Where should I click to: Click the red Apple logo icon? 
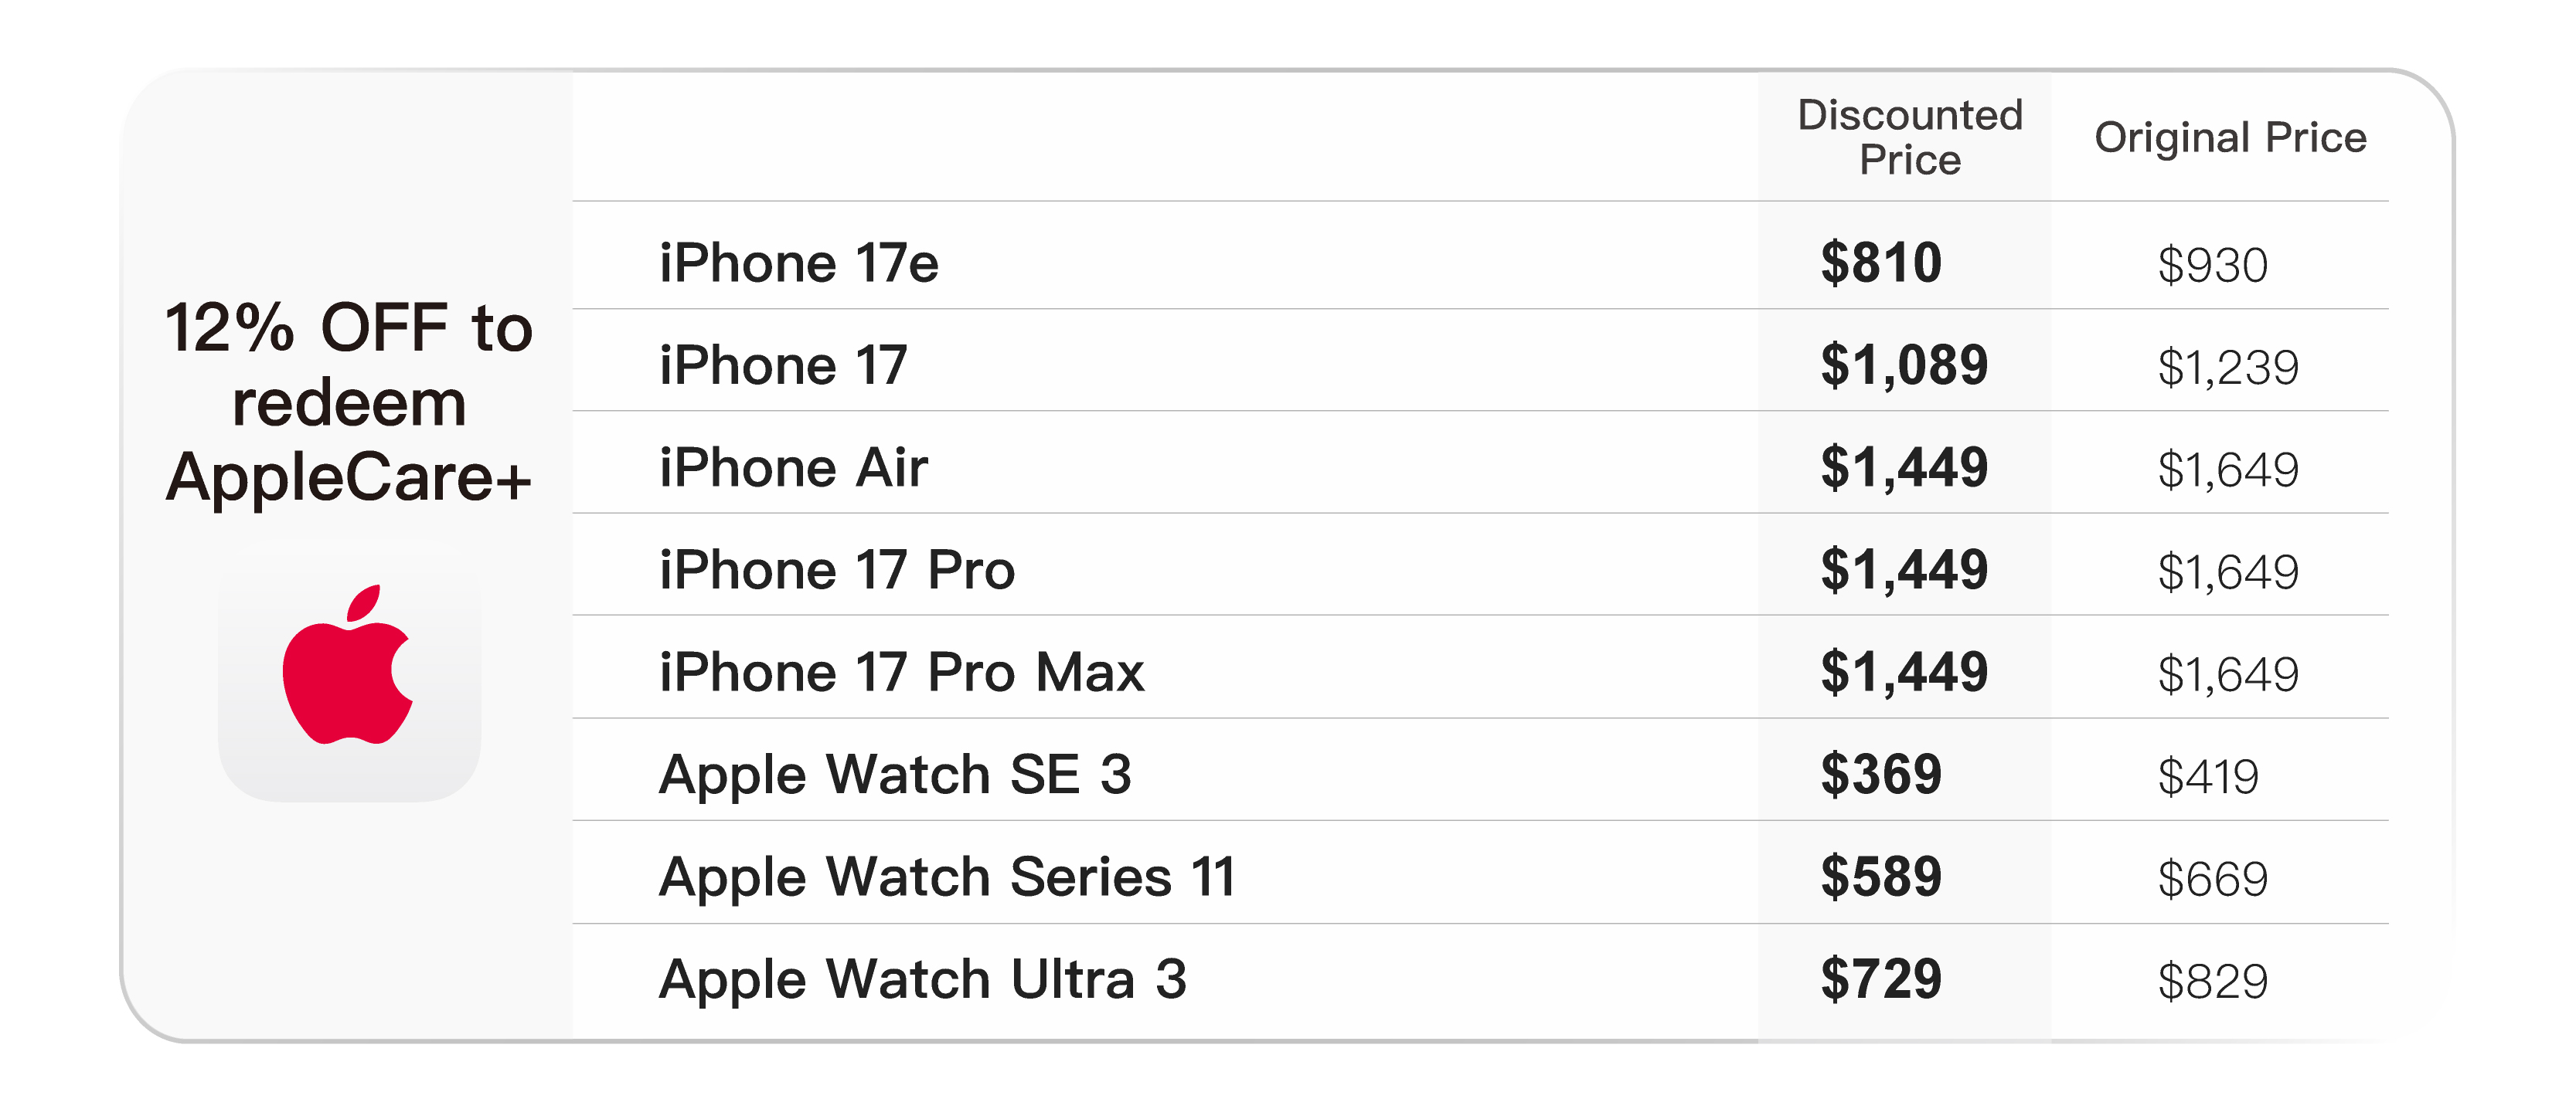click(x=348, y=667)
